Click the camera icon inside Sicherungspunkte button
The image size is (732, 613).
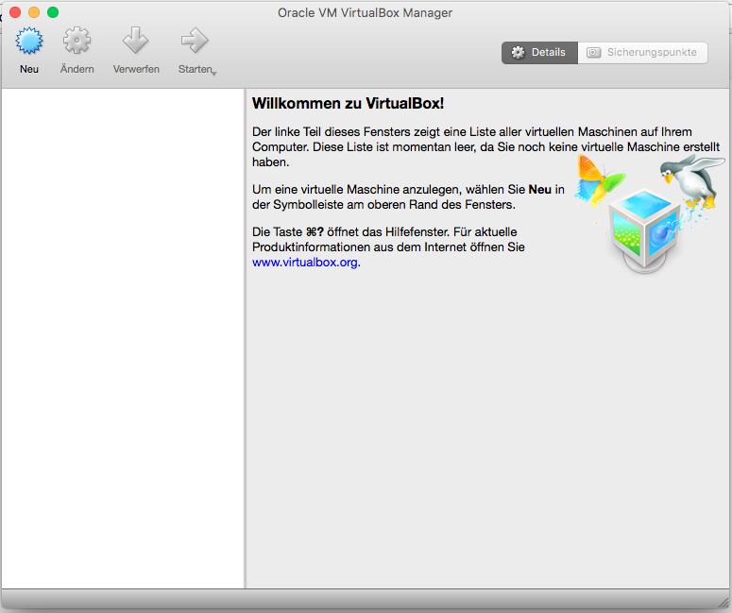tap(593, 53)
